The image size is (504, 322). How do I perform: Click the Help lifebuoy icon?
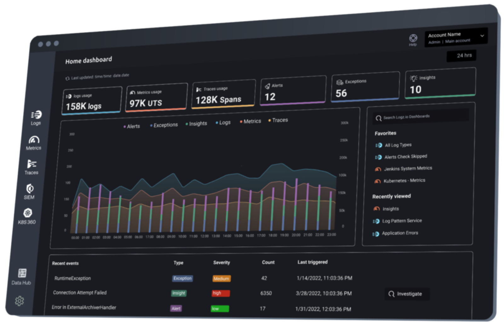coord(413,38)
